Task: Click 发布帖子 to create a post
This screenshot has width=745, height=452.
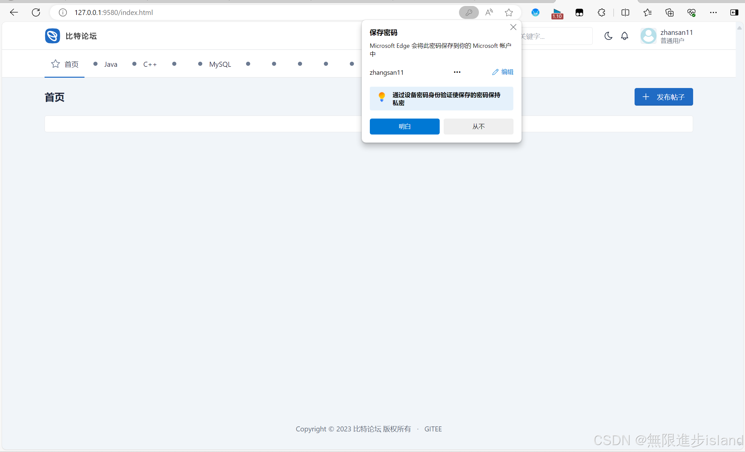Action: [x=664, y=97]
